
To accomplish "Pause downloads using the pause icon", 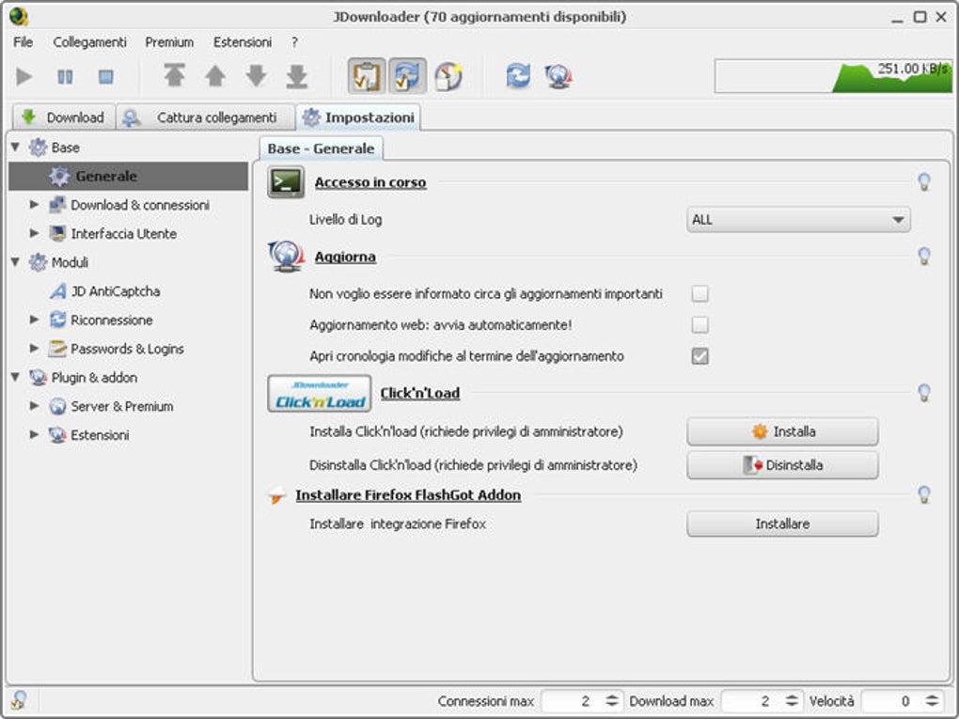I will (65, 76).
